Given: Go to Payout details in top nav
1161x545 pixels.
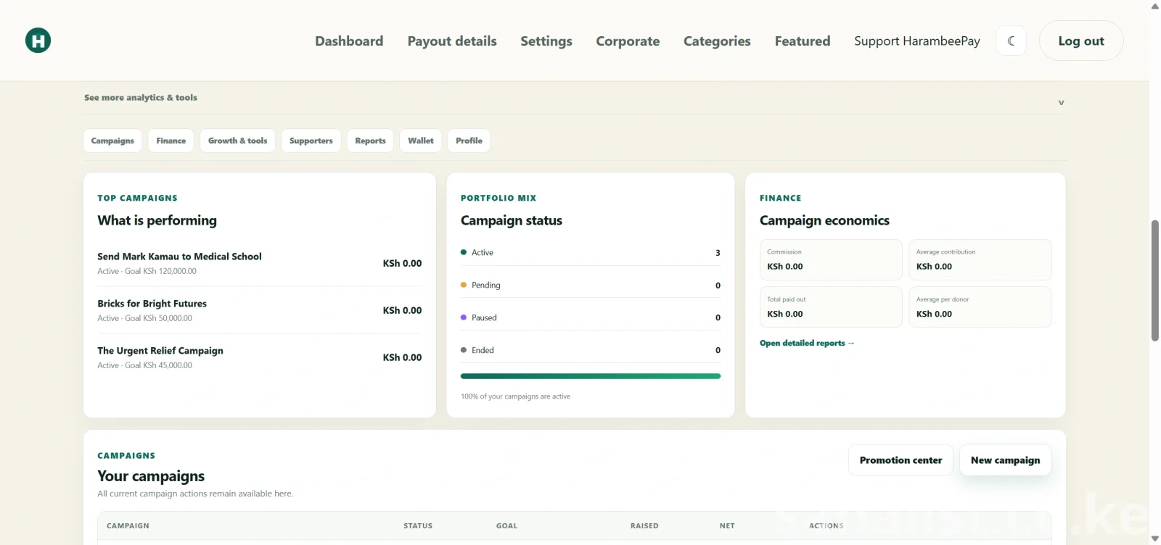Looking at the screenshot, I should 452,41.
